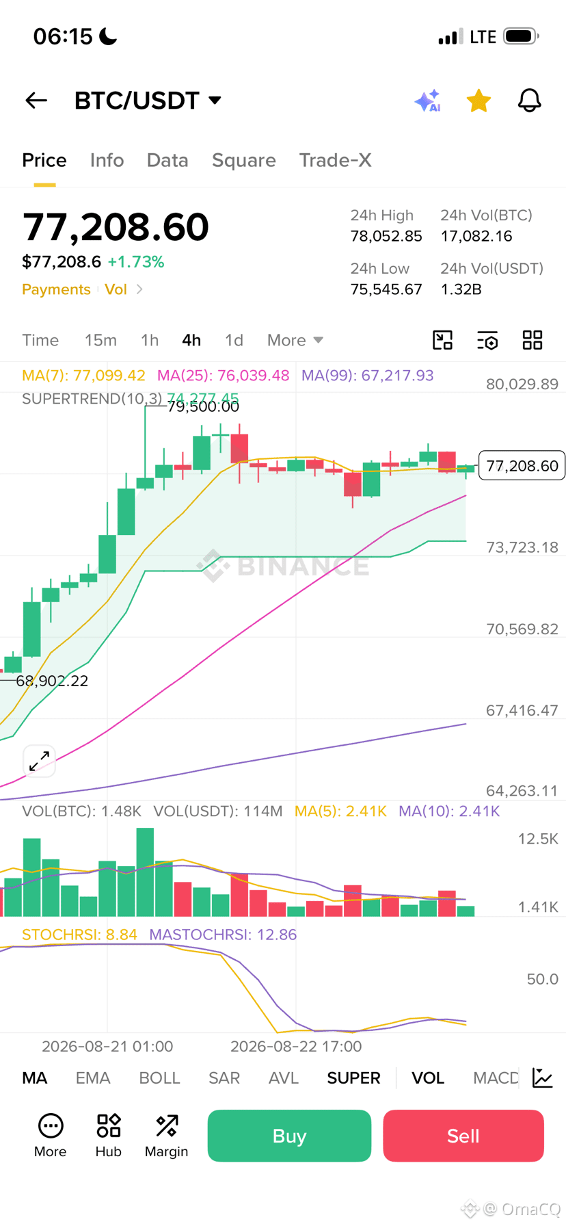
Task: Switch to the Price tab
Action: [x=44, y=160]
